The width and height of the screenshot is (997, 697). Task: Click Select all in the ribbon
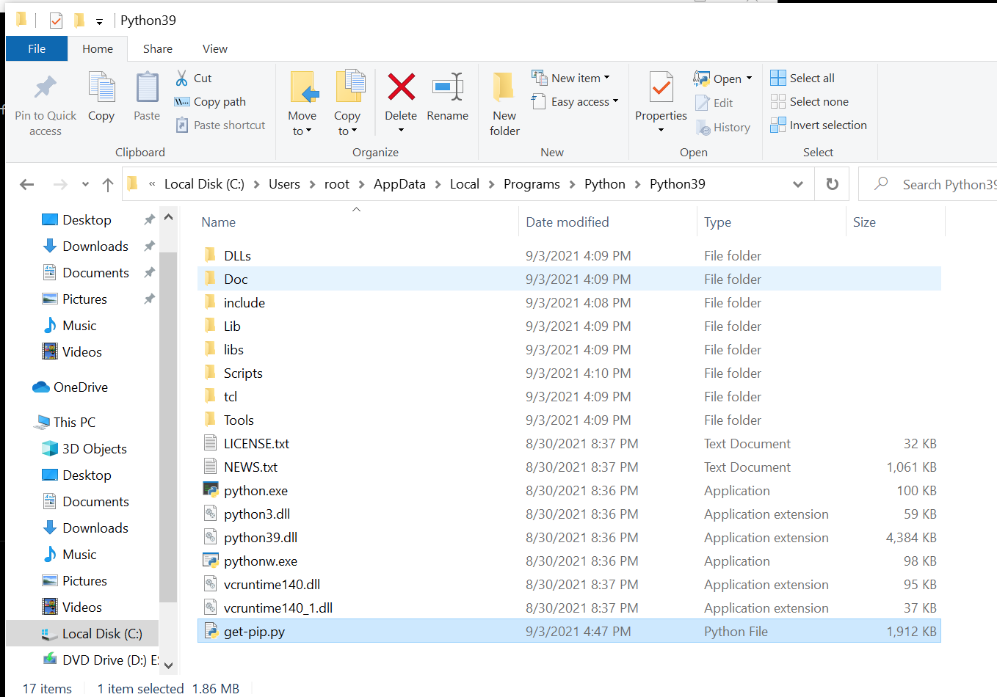point(802,78)
